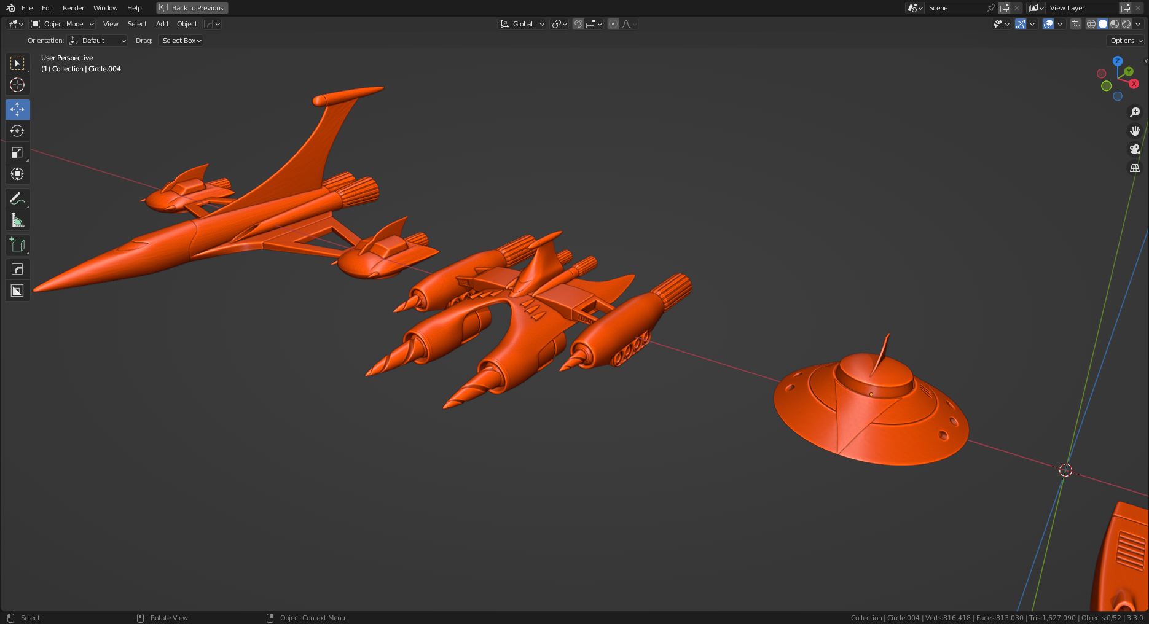Click the Verts:816,418 status bar text

947,618
